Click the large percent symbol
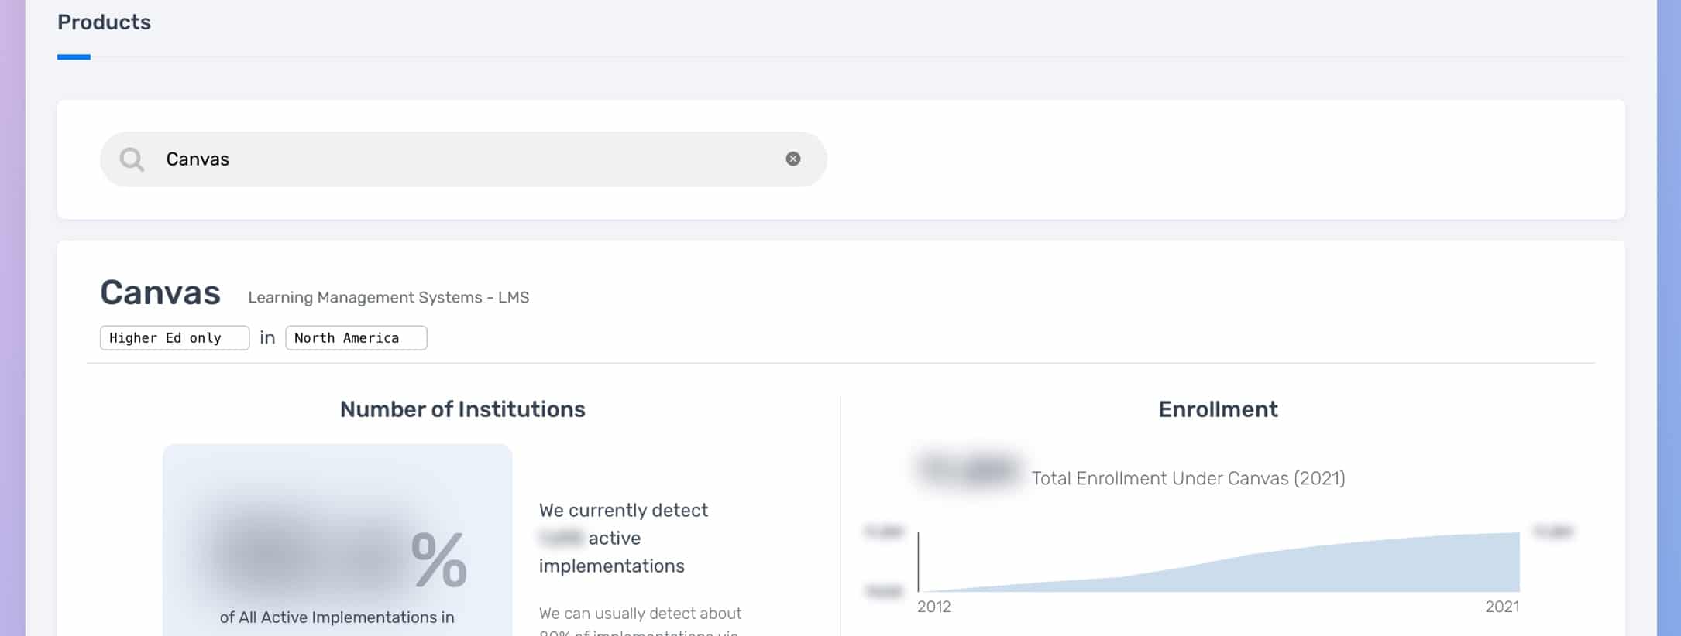The width and height of the screenshot is (1681, 636). [438, 559]
